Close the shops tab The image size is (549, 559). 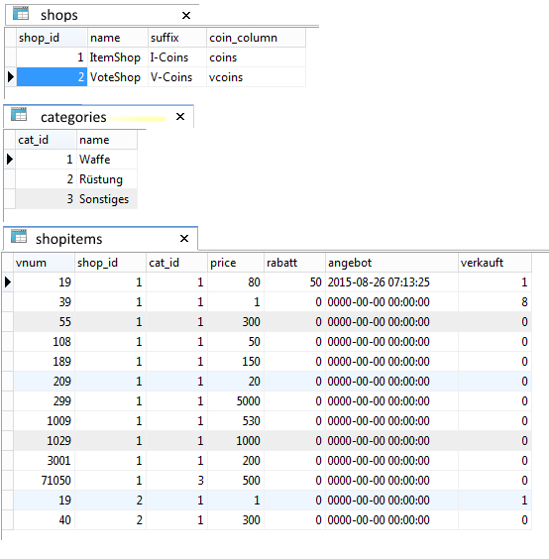coord(186,15)
